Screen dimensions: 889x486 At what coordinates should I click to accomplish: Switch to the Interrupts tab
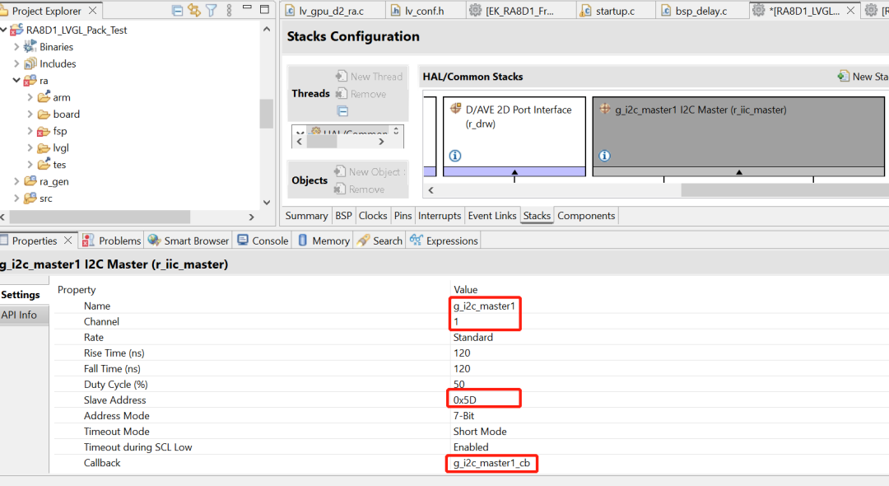click(440, 216)
